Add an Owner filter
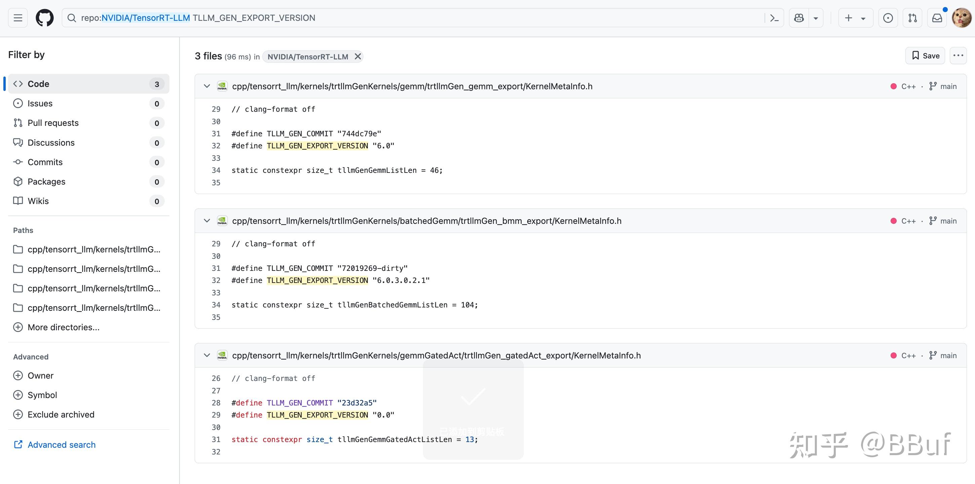975x484 pixels. tap(40, 376)
